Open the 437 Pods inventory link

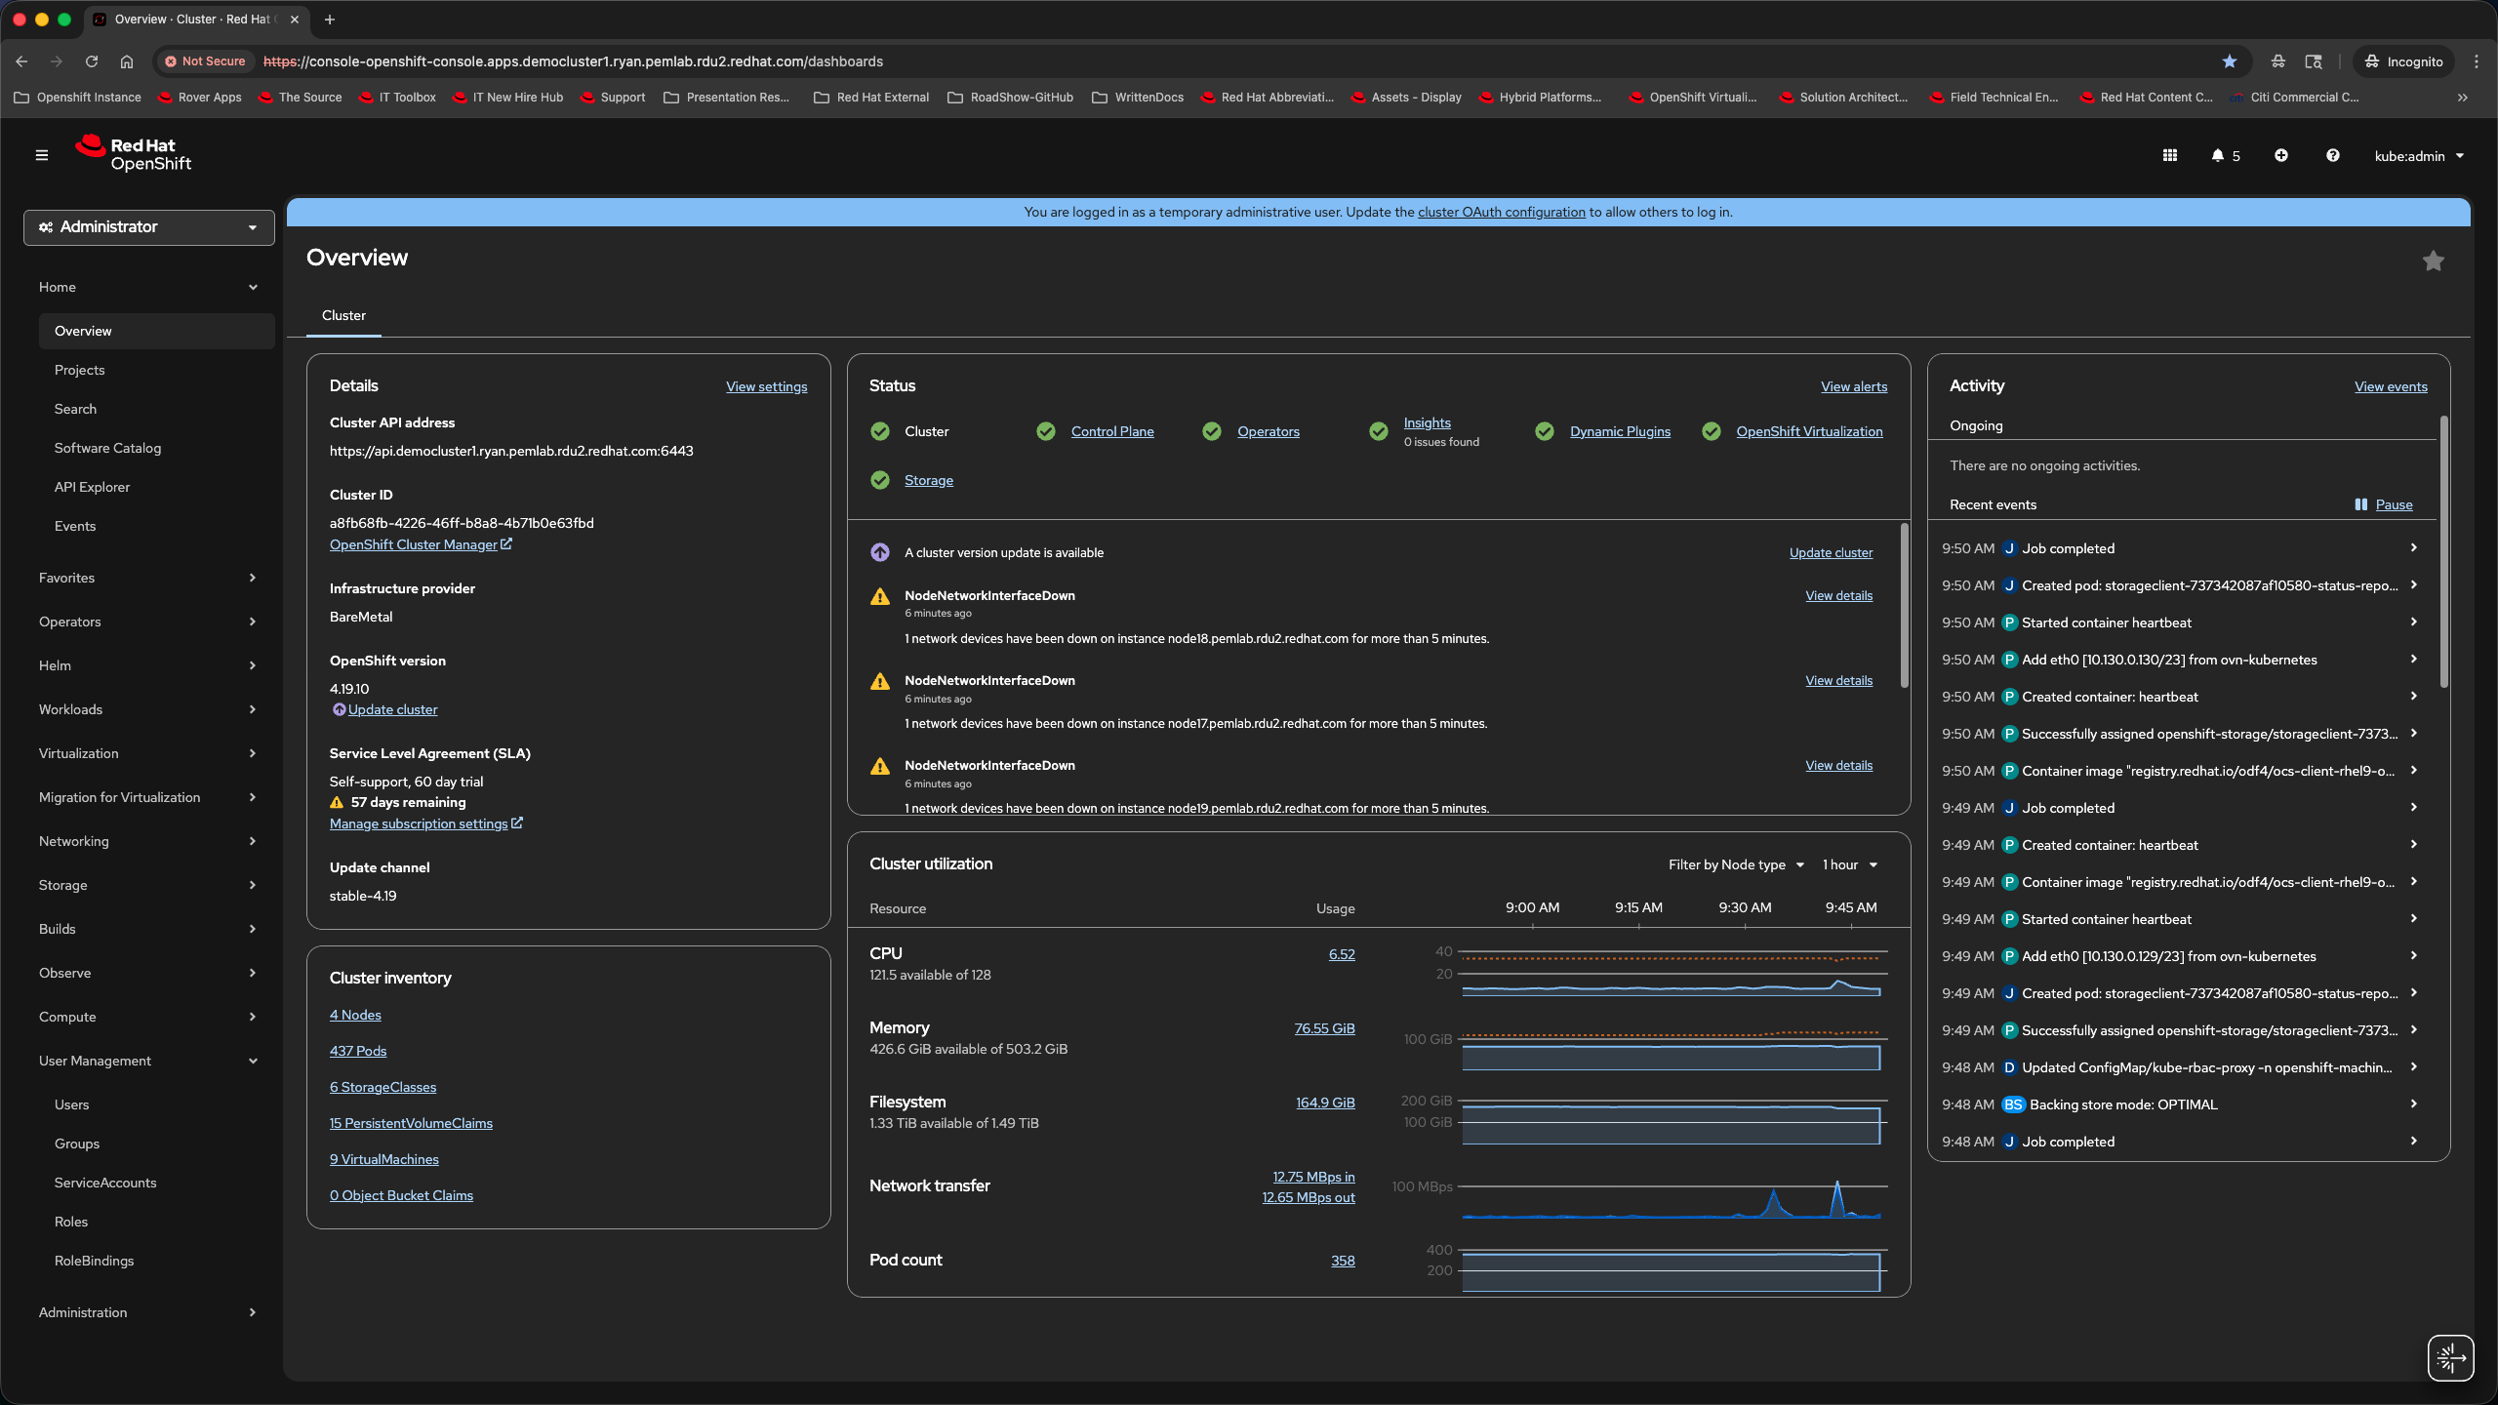(x=357, y=1051)
